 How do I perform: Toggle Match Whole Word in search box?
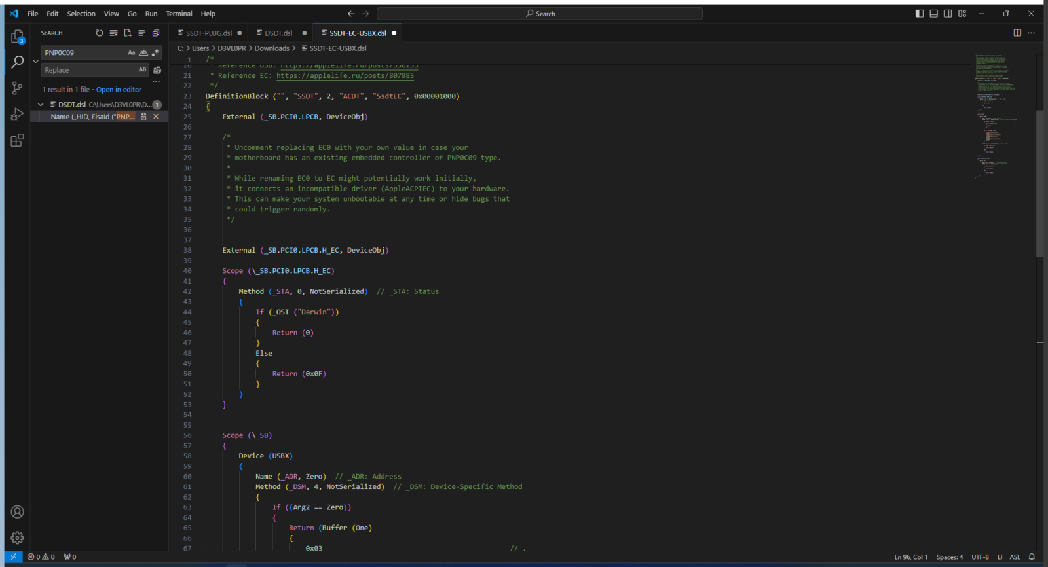click(143, 52)
